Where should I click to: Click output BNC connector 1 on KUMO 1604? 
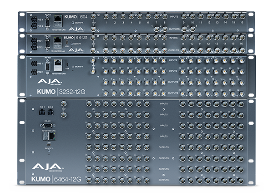click(157, 29)
